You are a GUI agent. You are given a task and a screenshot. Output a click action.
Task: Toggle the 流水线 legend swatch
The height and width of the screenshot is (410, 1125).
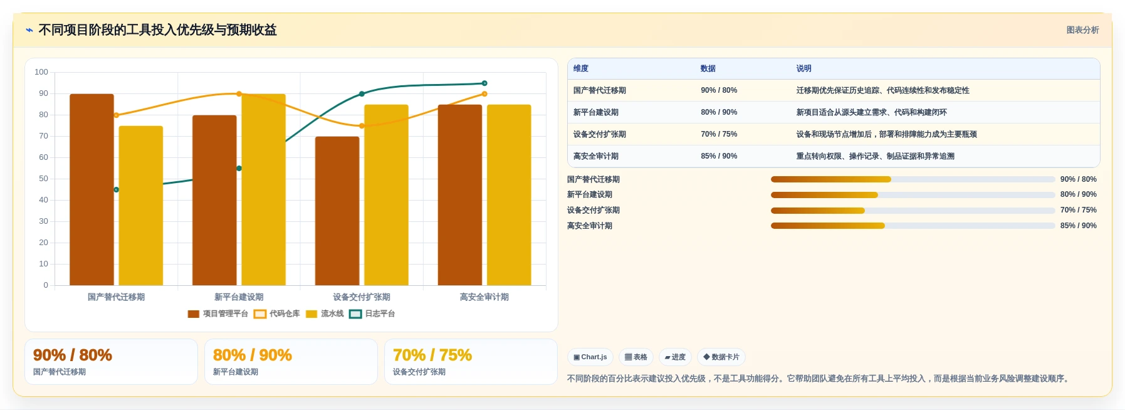click(x=311, y=314)
